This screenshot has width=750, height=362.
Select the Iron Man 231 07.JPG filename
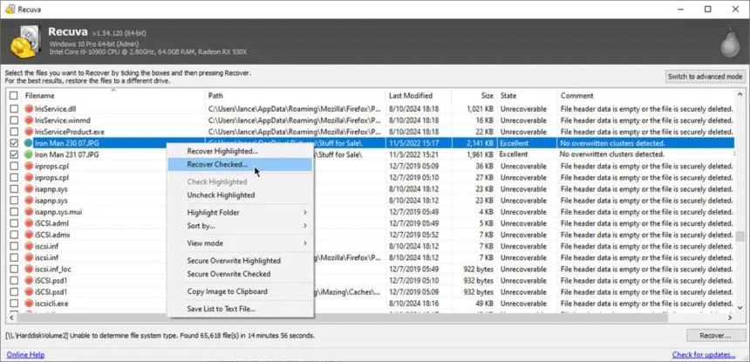click(66, 154)
